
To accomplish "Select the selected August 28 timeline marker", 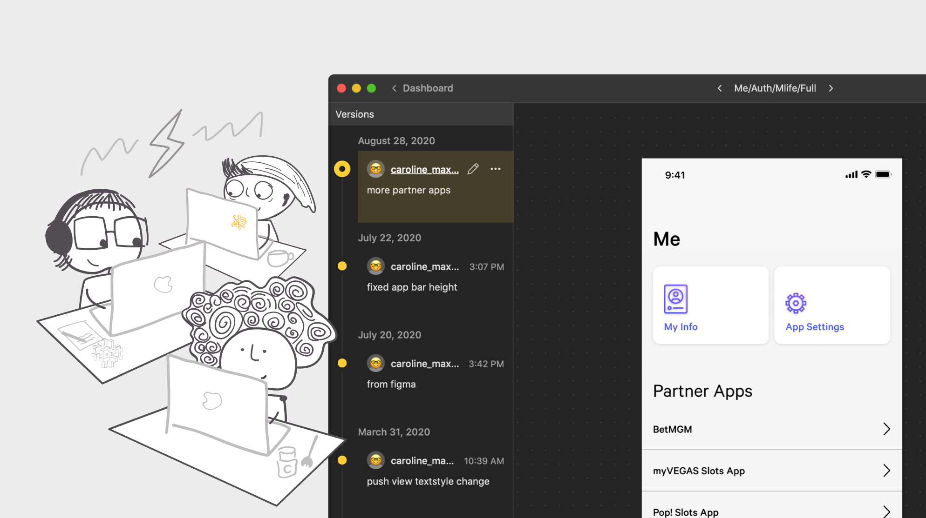I will point(342,169).
